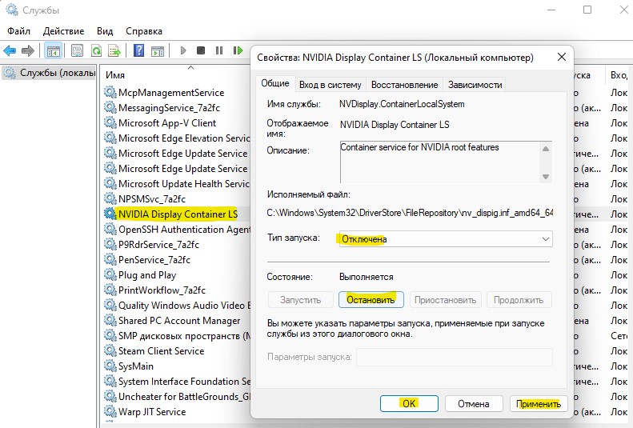Open the Файл menu
Viewport: 633px width, 428px height.
(x=18, y=31)
